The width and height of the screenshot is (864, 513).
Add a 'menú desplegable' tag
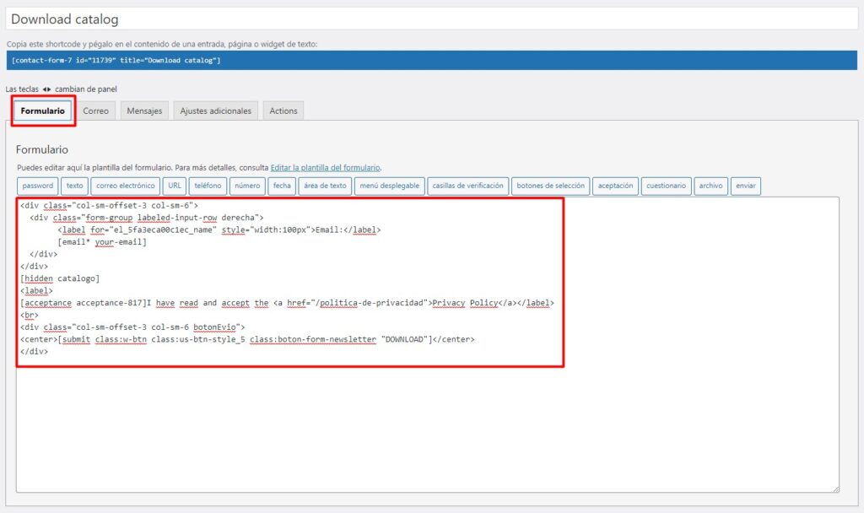(388, 186)
